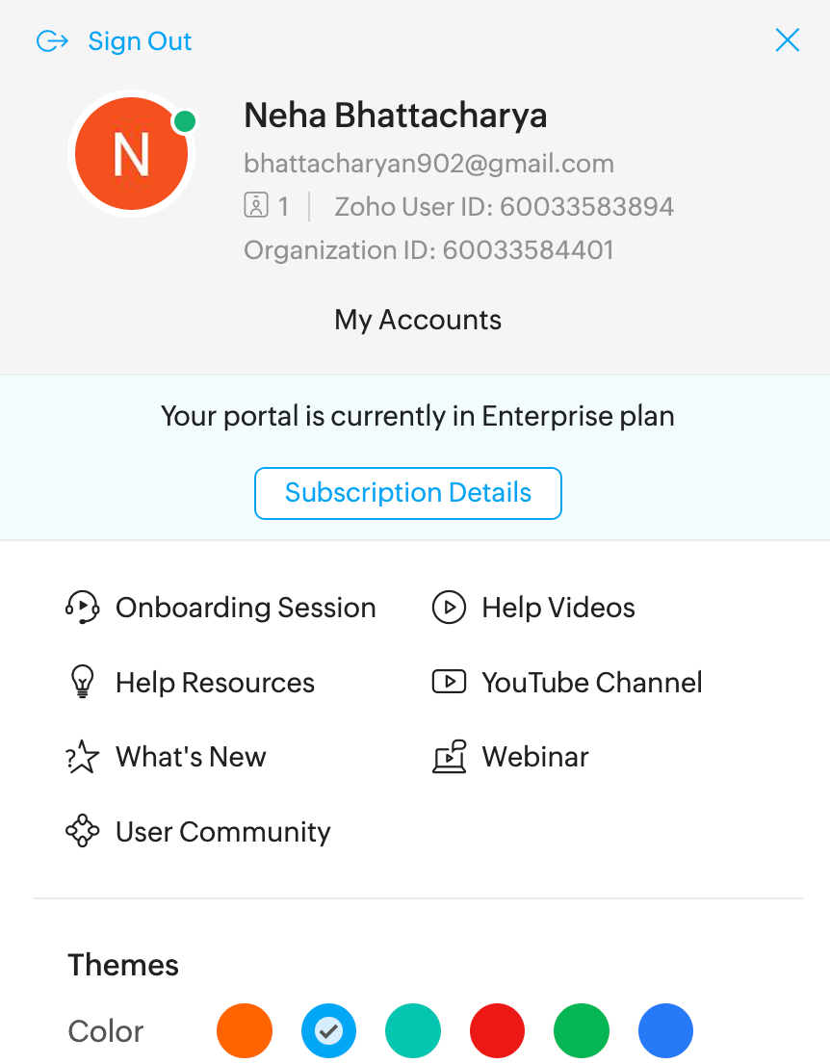This screenshot has height=1064, width=830.
Task: Pick the green theme color
Action: pos(582,1031)
